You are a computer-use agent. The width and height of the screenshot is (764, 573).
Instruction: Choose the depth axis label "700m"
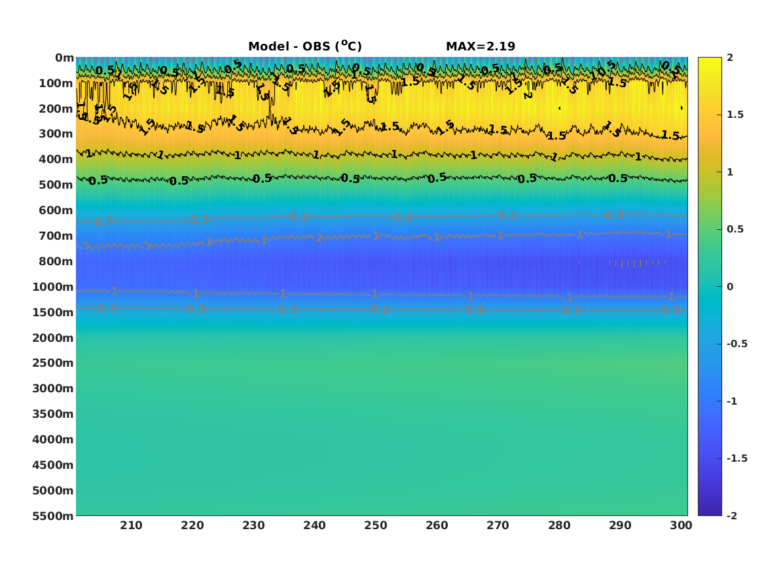coord(56,236)
